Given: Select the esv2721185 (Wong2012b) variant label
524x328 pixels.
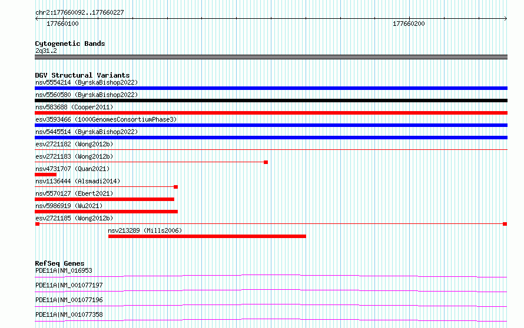Looking at the screenshot, I should [x=74, y=218].
